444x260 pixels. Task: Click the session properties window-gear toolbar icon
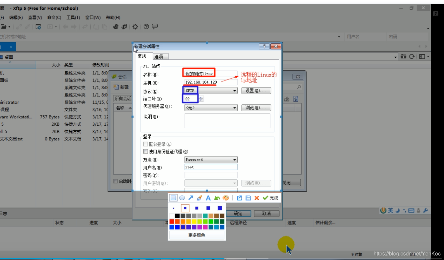(38, 27)
